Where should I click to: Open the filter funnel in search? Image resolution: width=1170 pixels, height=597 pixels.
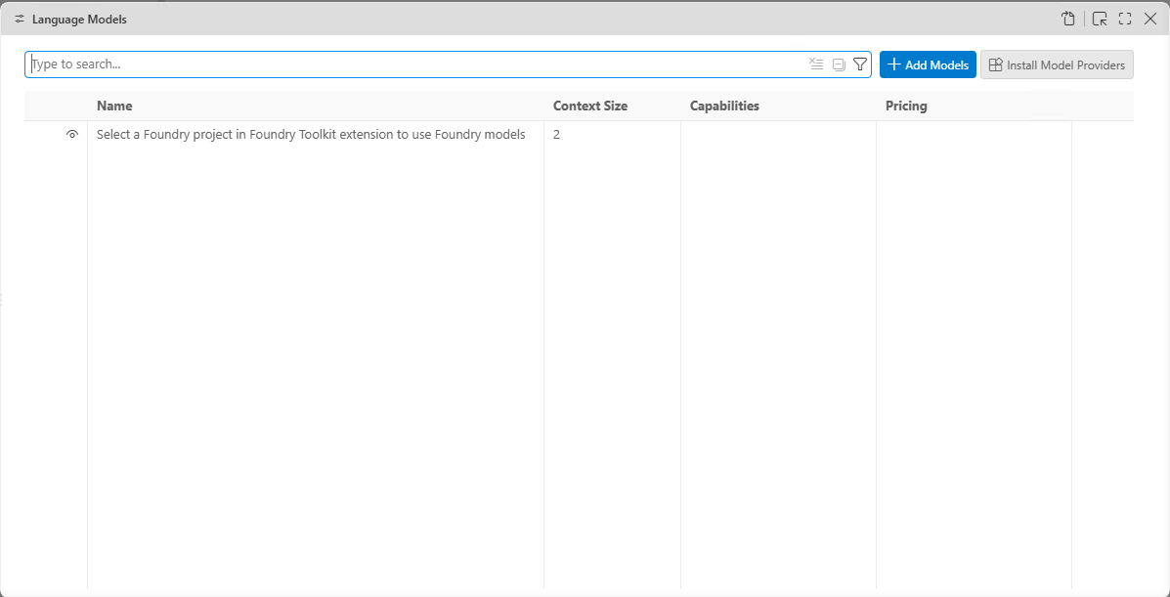[859, 64]
